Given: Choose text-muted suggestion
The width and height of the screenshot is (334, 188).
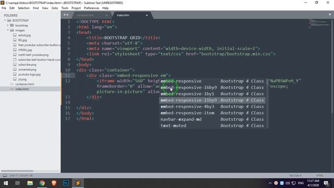Looking at the screenshot, I should 212,126.
